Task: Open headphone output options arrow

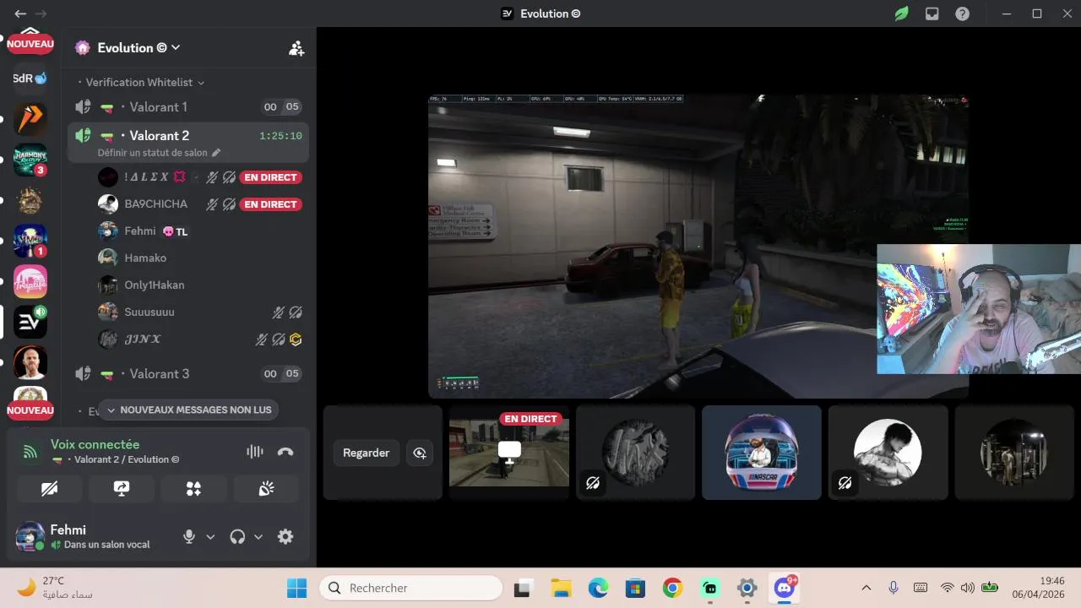Action: click(x=258, y=537)
